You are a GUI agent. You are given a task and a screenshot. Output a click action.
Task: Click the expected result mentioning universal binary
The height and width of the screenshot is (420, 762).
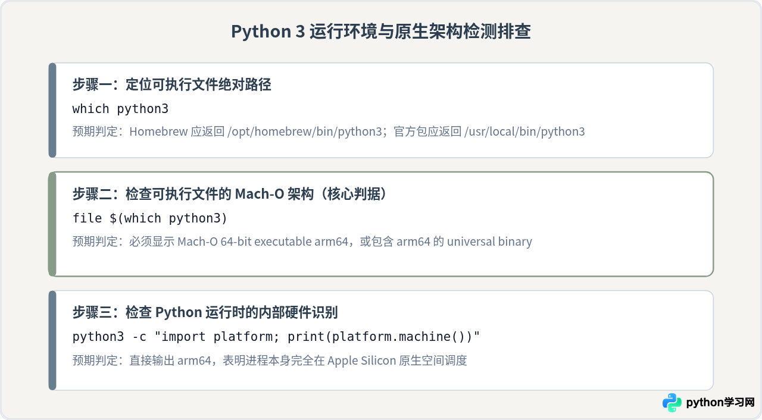302,242
